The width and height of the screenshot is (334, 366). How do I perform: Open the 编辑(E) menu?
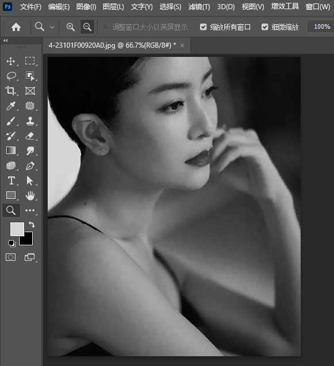[x=59, y=7]
